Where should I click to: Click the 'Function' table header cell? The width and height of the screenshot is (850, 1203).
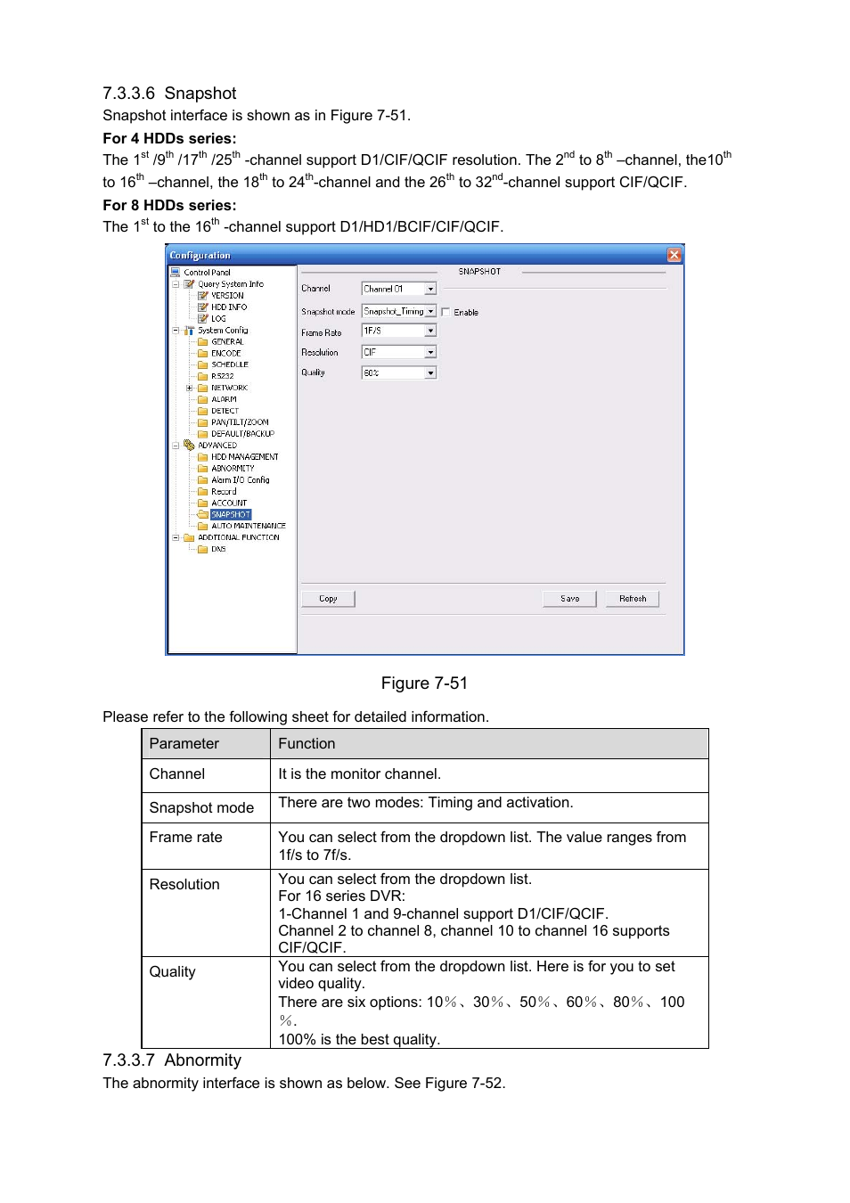click(489, 744)
